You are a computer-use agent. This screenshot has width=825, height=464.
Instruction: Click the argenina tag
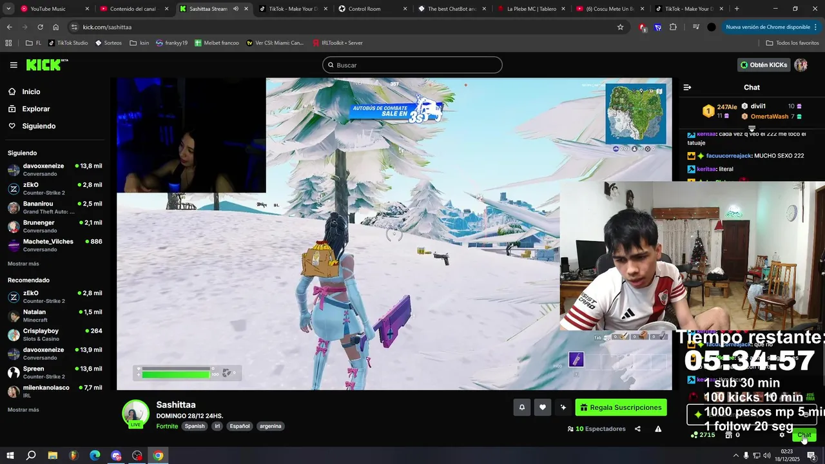[270, 426]
